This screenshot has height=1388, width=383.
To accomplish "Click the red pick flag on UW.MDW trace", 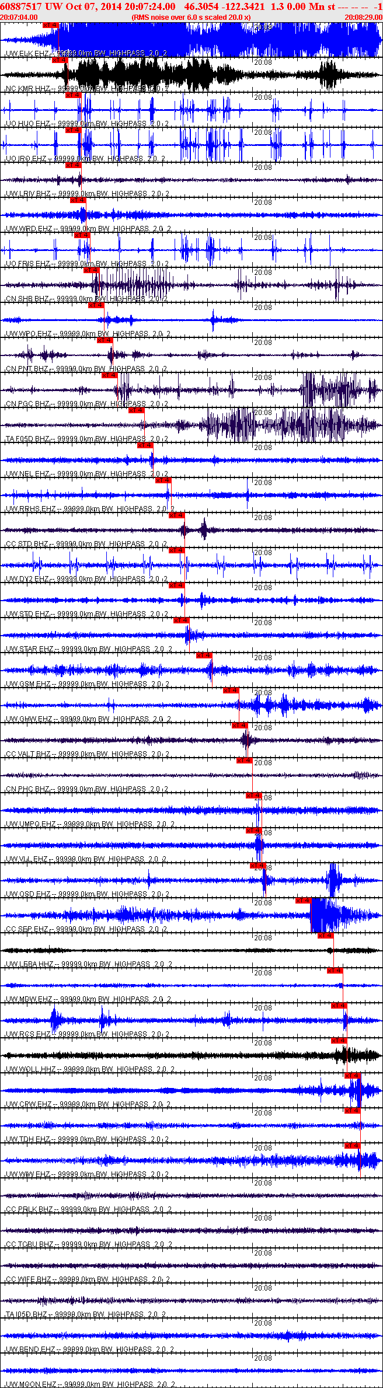I will pos(335,971).
